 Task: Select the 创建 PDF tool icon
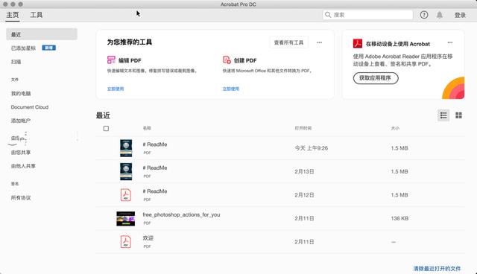coord(227,60)
